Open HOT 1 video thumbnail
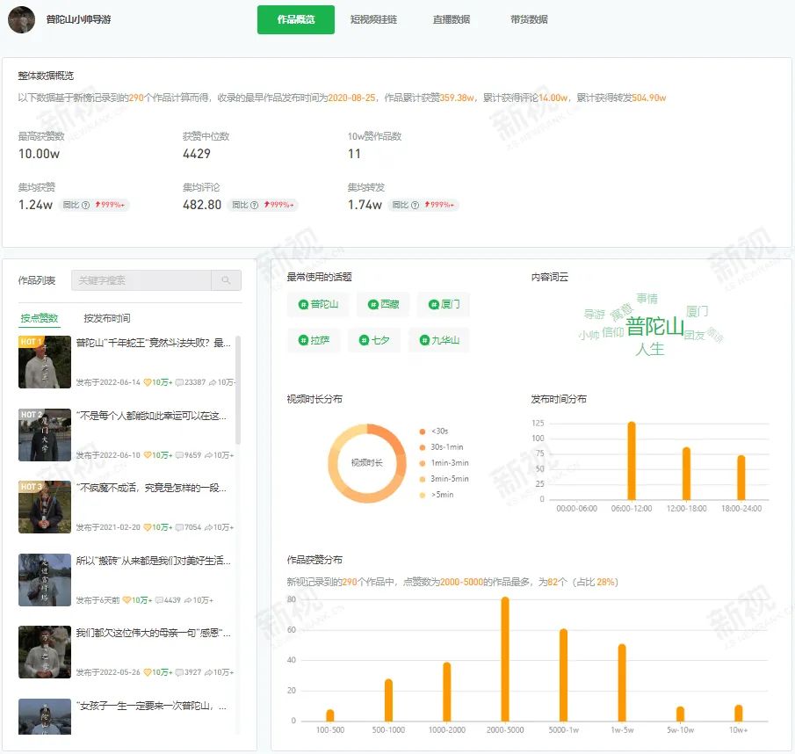 (x=45, y=362)
